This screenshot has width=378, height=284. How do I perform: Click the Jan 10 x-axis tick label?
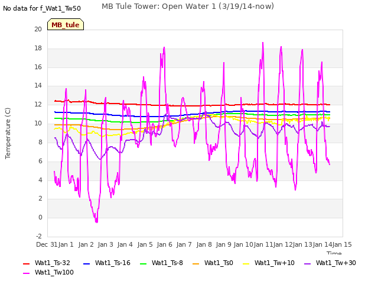[243, 244]
